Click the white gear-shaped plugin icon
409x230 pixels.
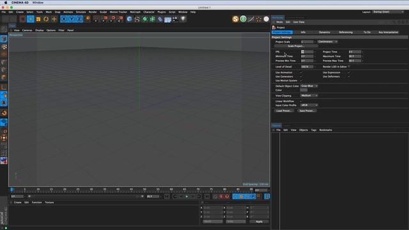tap(266, 19)
